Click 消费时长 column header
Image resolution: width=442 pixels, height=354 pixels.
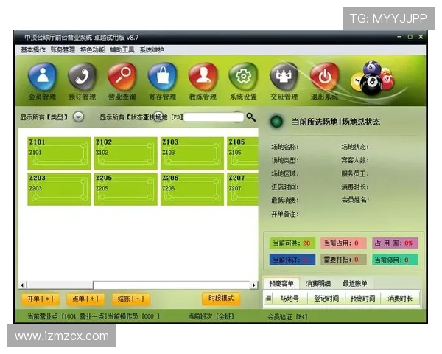tap(400, 299)
